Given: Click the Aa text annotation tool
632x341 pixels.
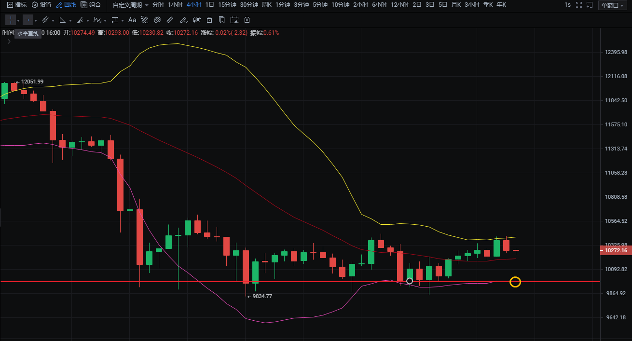Looking at the screenshot, I should pos(132,20).
